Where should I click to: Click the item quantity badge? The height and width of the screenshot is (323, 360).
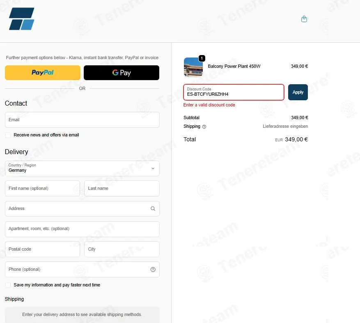coord(202,58)
